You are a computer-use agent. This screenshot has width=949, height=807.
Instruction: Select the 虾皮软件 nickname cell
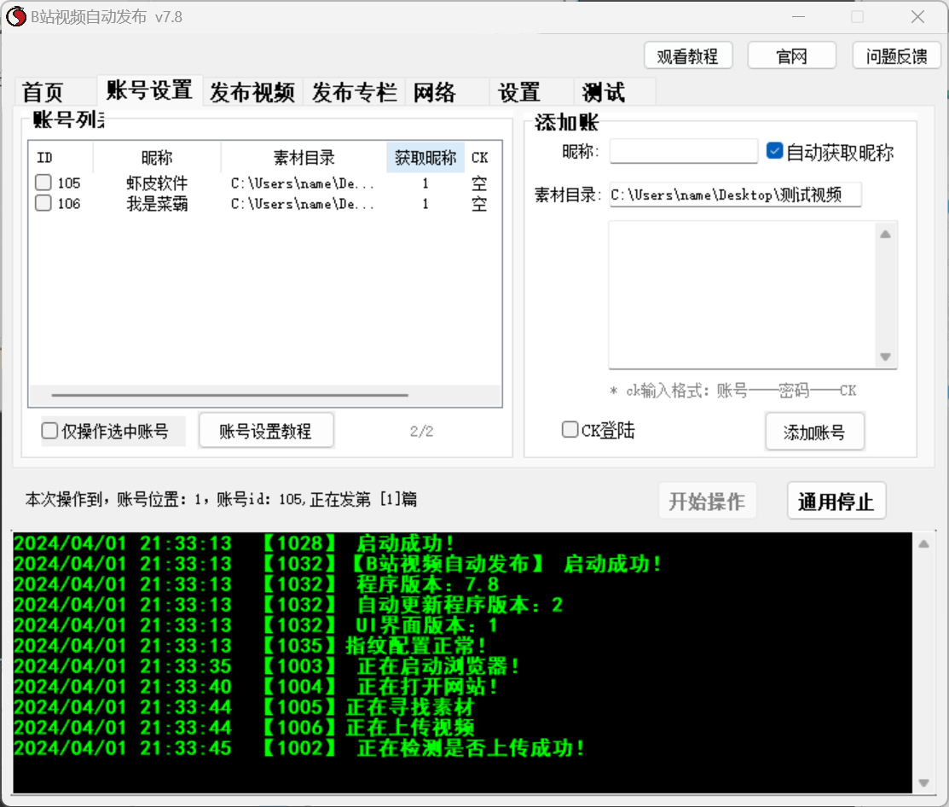pos(157,183)
